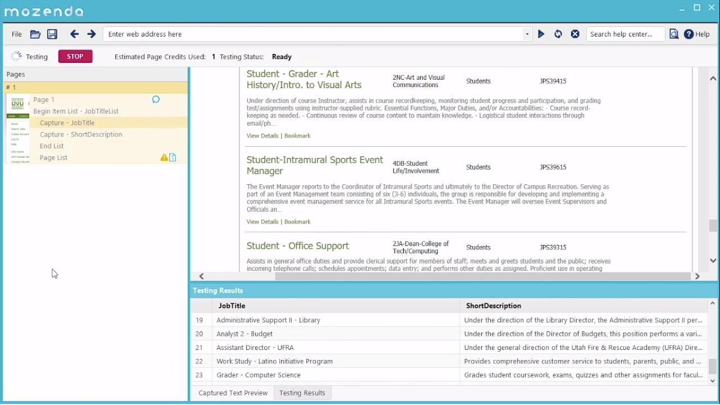Click the Search help center field
720x405 pixels.
[x=625, y=34]
